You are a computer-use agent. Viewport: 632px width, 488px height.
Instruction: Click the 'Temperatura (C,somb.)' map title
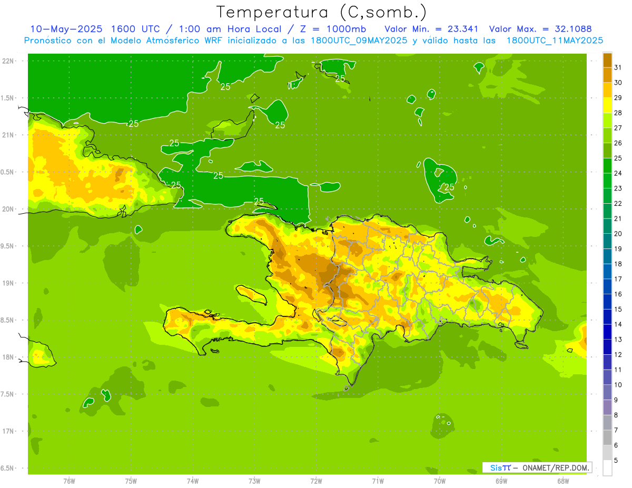322,12
